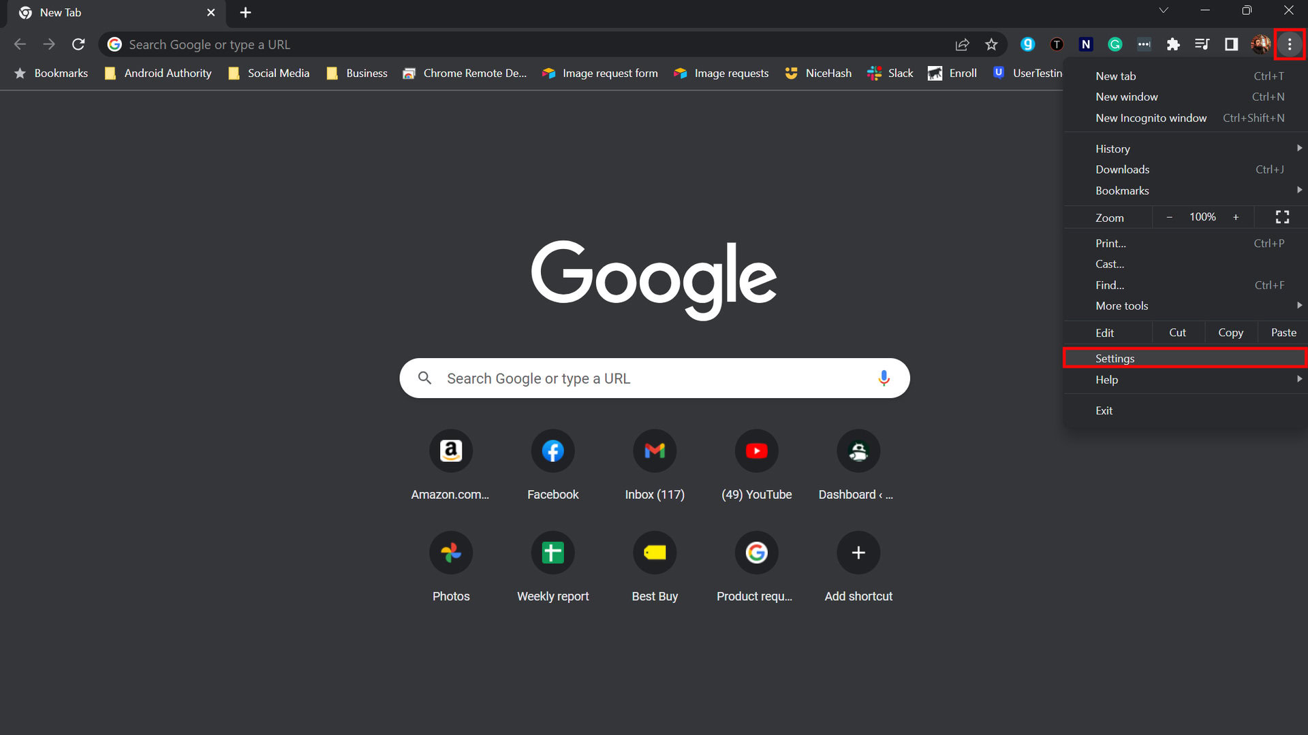Bookmark this tab with star icon

tap(991, 44)
